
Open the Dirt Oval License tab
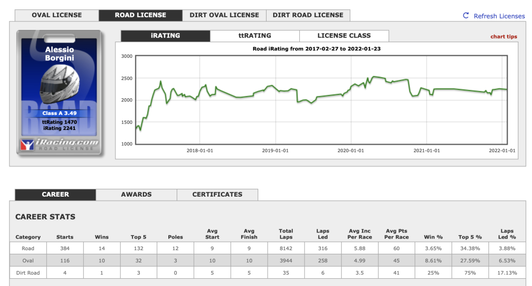coord(224,15)
